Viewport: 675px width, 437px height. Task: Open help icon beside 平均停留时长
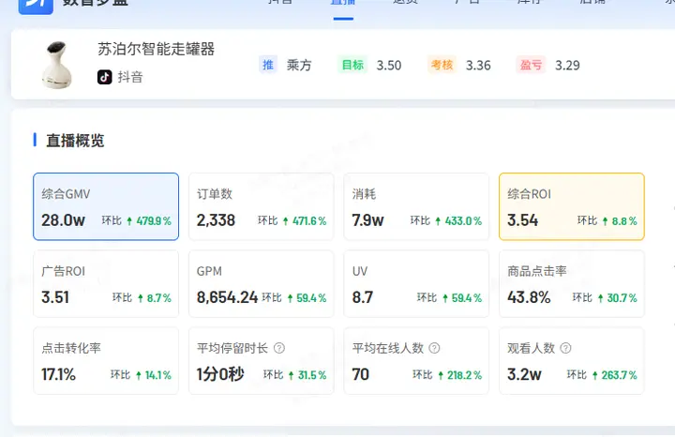279,348
